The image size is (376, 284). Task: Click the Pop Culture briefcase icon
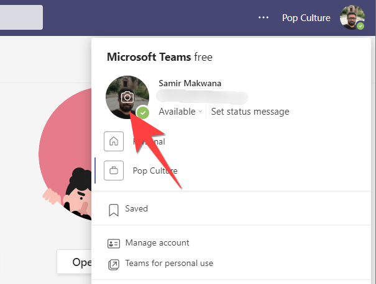tap(114, 171)
